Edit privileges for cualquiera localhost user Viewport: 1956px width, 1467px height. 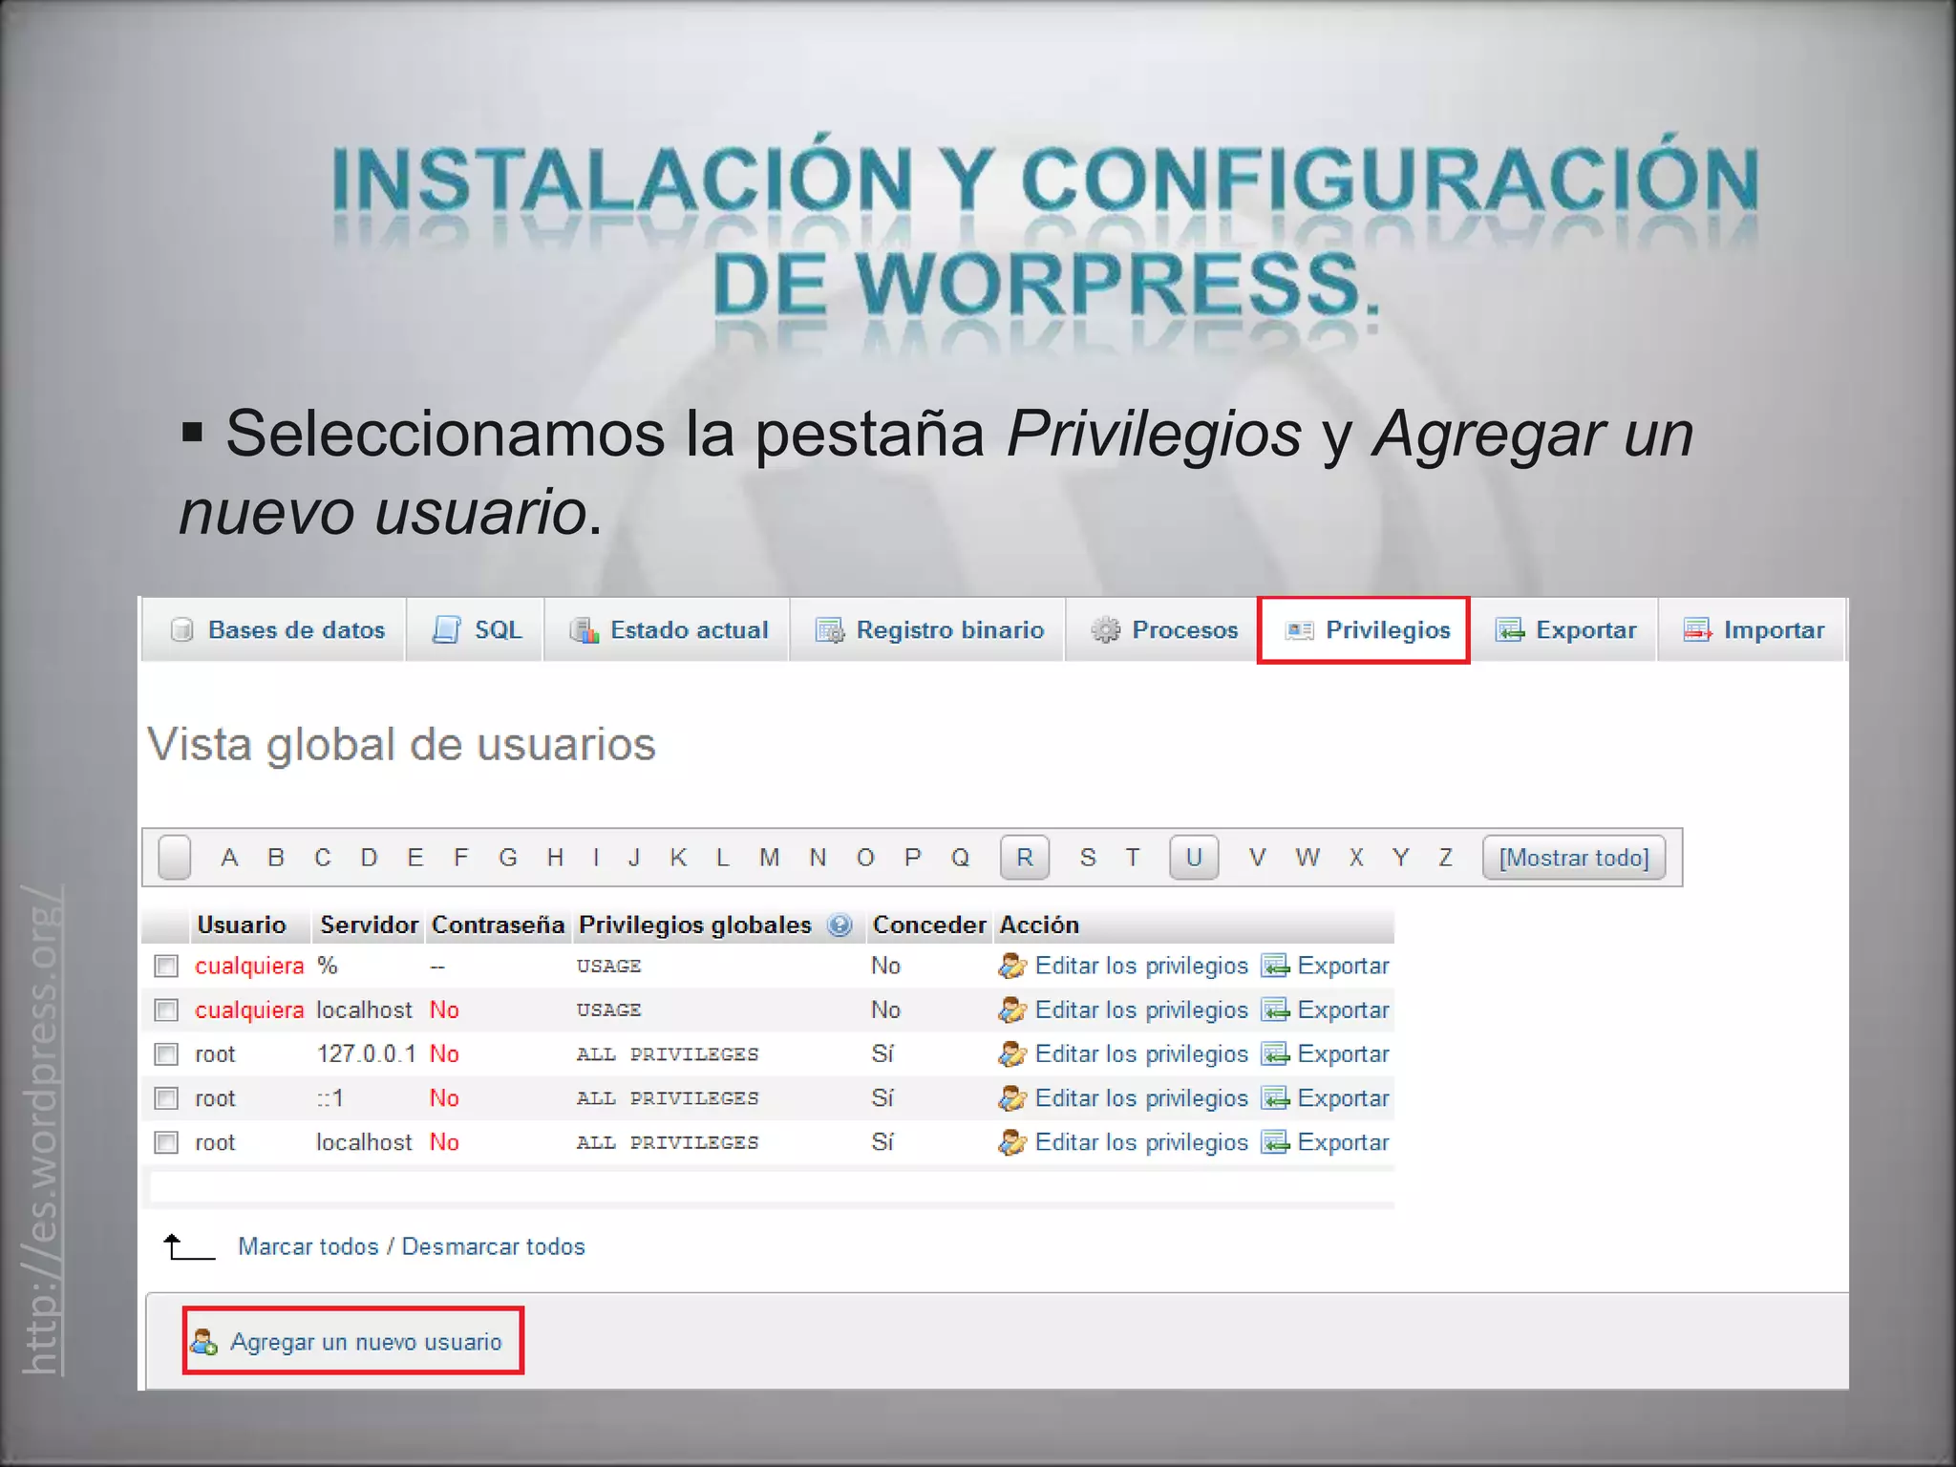(1141, 1010)
